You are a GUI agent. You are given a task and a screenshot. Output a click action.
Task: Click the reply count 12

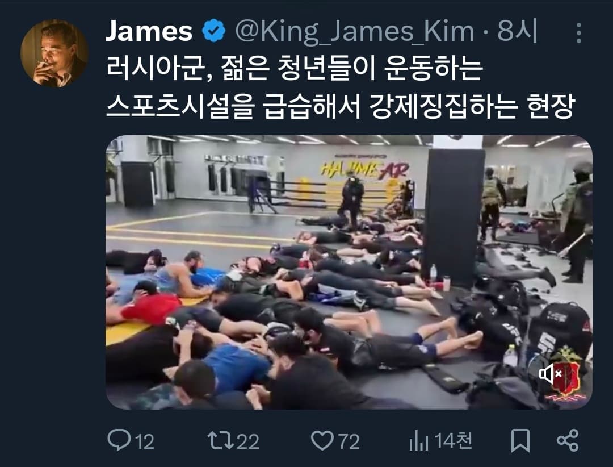click(145, 441)
